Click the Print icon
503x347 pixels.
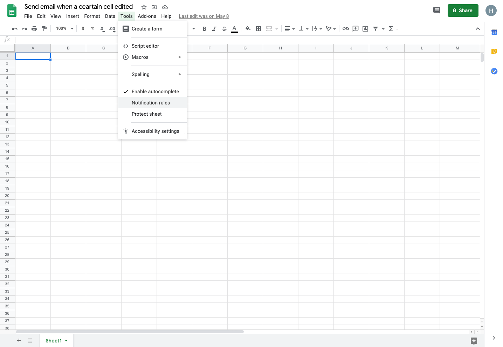click(34, 29)
